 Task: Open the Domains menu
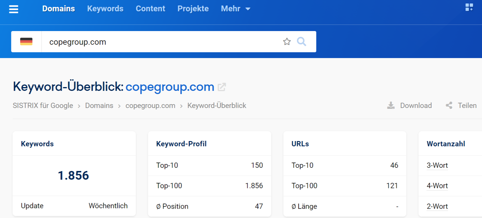pos(58,9)
